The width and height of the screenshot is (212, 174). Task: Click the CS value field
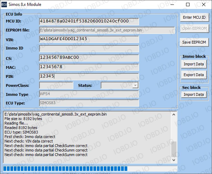click(89, 58)
